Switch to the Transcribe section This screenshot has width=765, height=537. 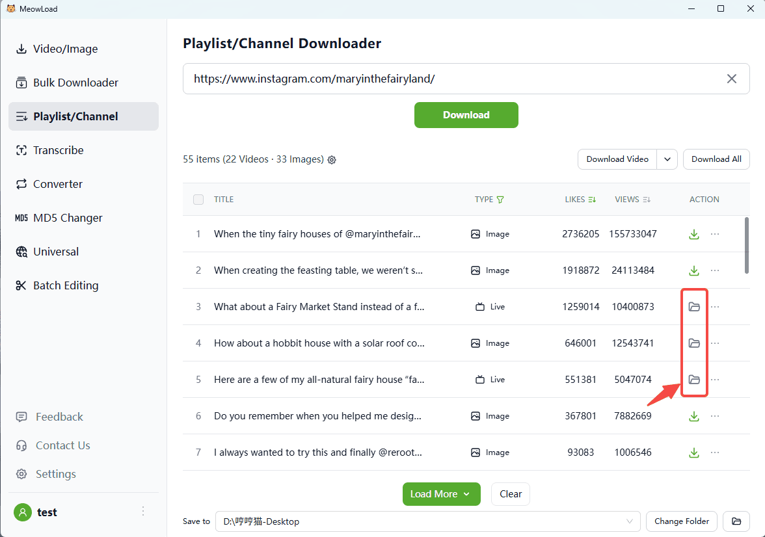pos(59,150)
